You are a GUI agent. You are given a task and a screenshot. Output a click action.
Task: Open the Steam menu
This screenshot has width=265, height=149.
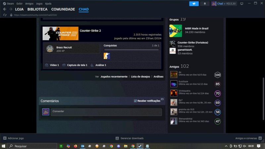(x=9, y=4)
